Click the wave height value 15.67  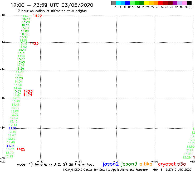(17, 92)
